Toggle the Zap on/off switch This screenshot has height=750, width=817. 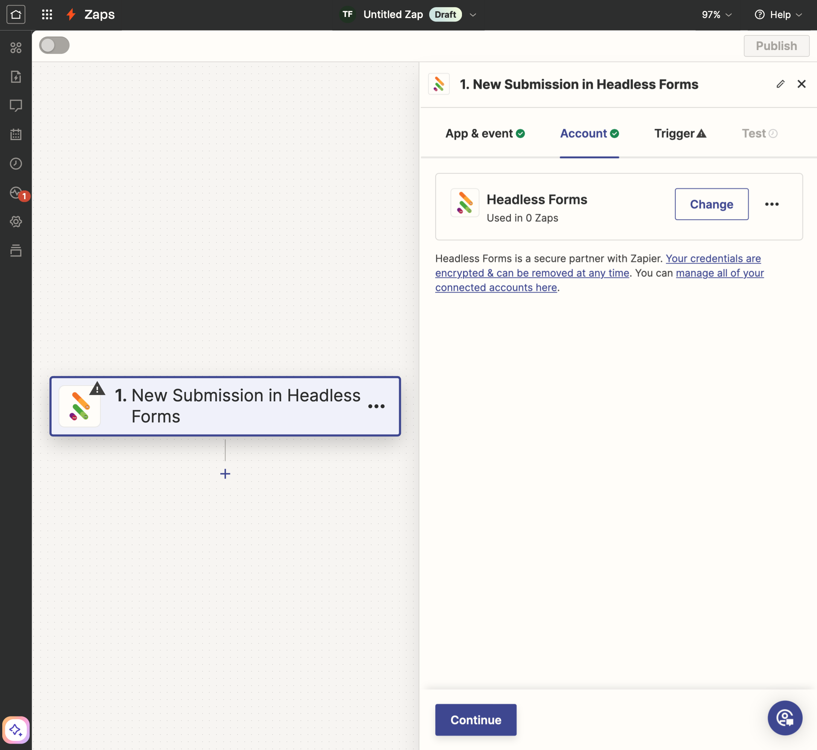(55, 46)
